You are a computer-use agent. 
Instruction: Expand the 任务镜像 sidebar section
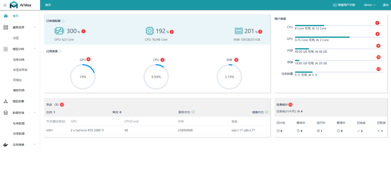click(34, 144)
